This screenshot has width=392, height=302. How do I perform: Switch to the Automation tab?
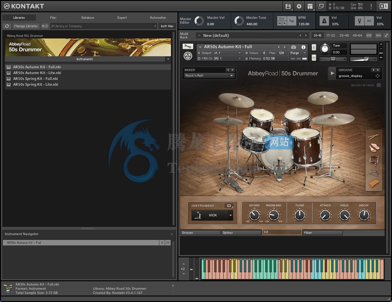[x=158, y=18]
